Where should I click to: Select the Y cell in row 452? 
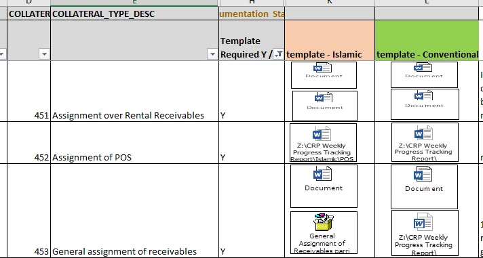[252, 143]
